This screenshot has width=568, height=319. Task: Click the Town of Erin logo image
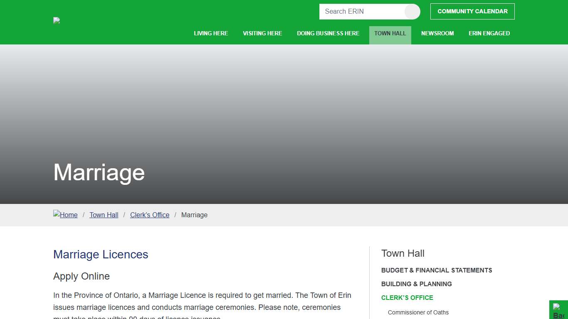(57, 20)
